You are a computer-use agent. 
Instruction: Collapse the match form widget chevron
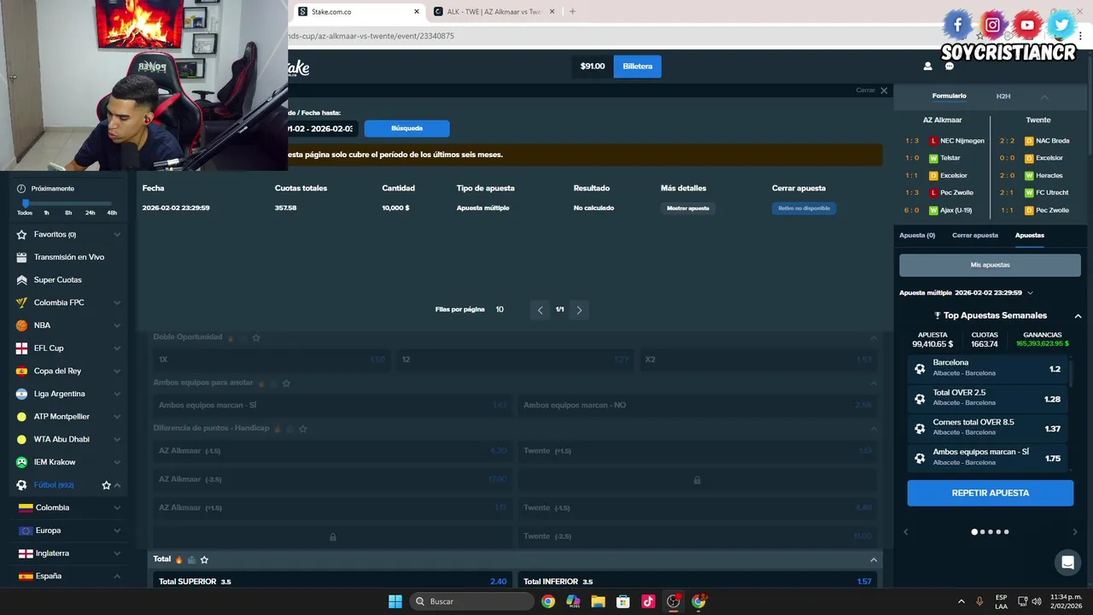point(1043,97)
